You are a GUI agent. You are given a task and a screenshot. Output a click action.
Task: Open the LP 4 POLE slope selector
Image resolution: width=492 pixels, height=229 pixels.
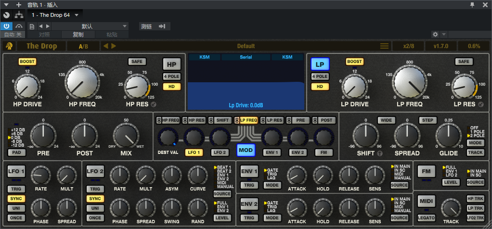click(x=320, y=76)
